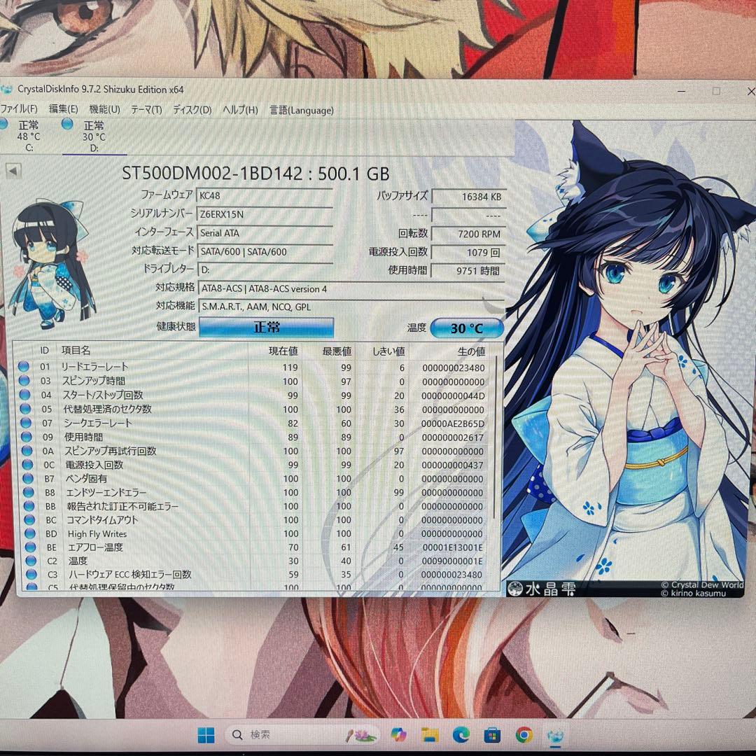Open CrystalDiskInfo from the taskbar
Image resolution: width=756 pixels, height=756 pixels.
(x=556, y=735)
